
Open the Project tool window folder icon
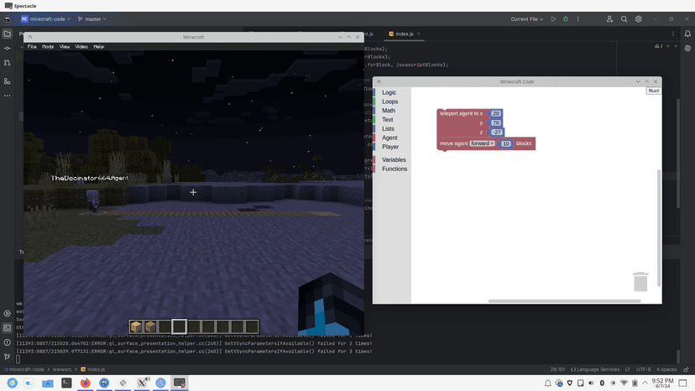click(x=7, y=34)
